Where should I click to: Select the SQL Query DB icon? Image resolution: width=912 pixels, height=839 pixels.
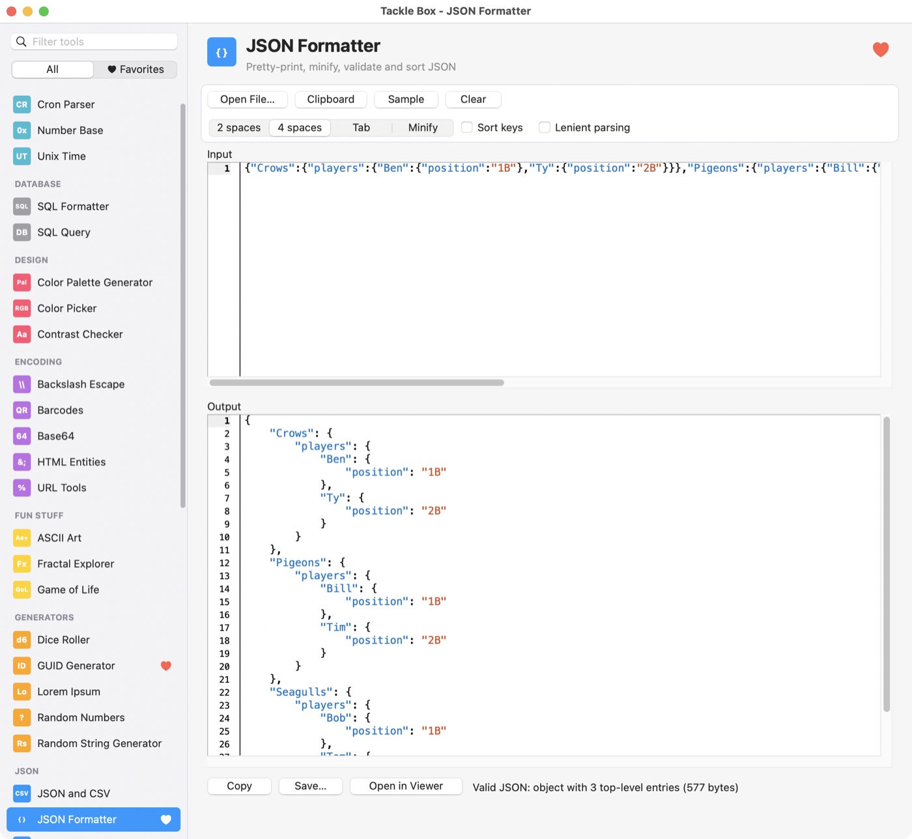pos(21,233)
